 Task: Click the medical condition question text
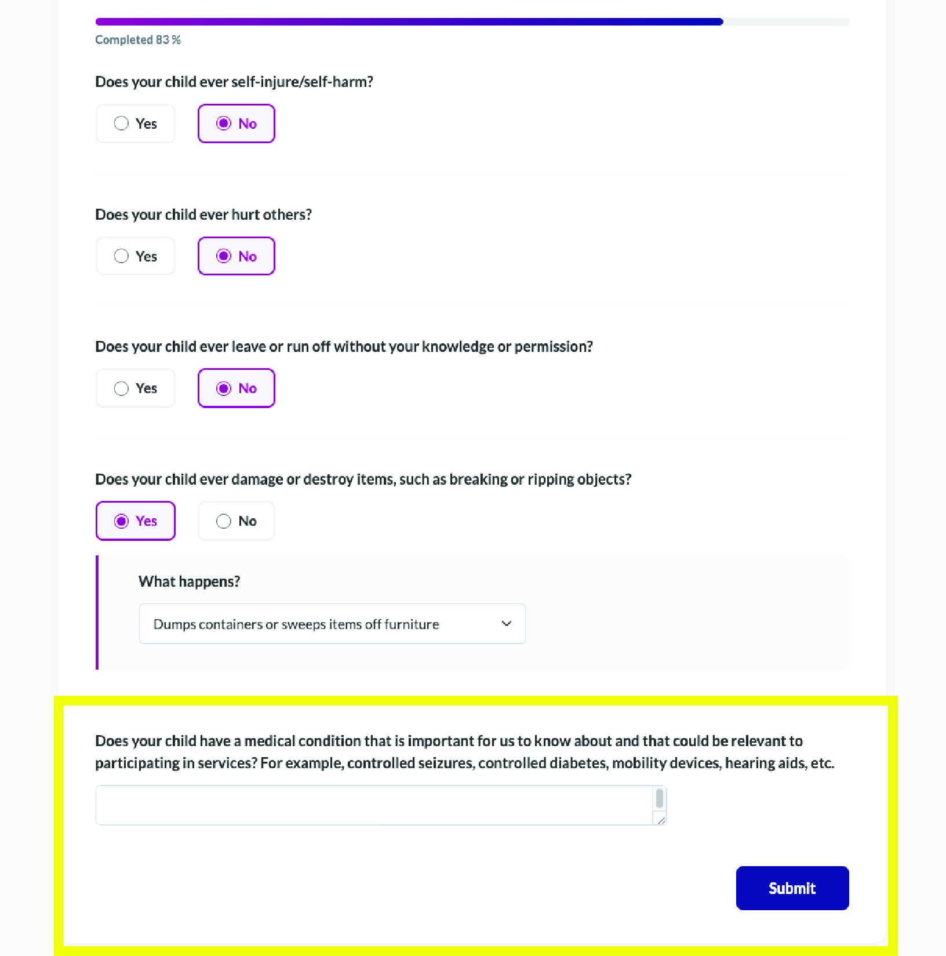465,752
